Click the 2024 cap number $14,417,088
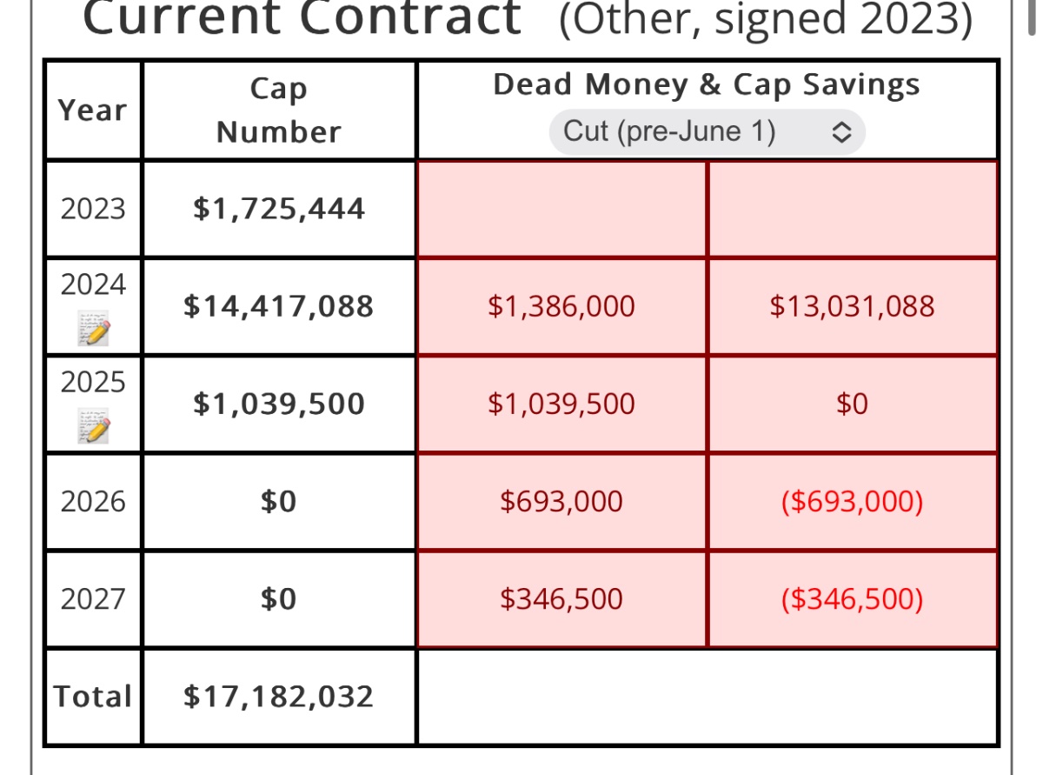Image resolution: width=1043 pixels, height=775 pixels. tap(278, 306)
